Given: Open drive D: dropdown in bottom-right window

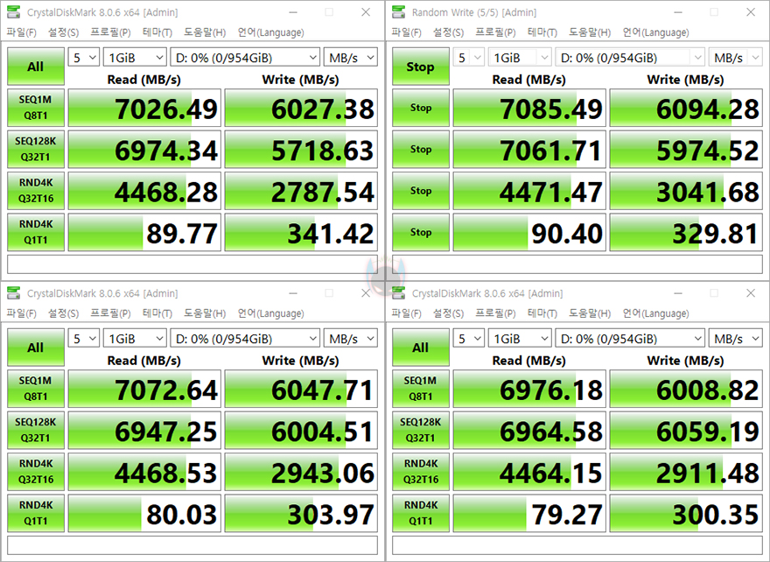Looking at the screenshot, I should pyautogui.click(x=630, y=339).
